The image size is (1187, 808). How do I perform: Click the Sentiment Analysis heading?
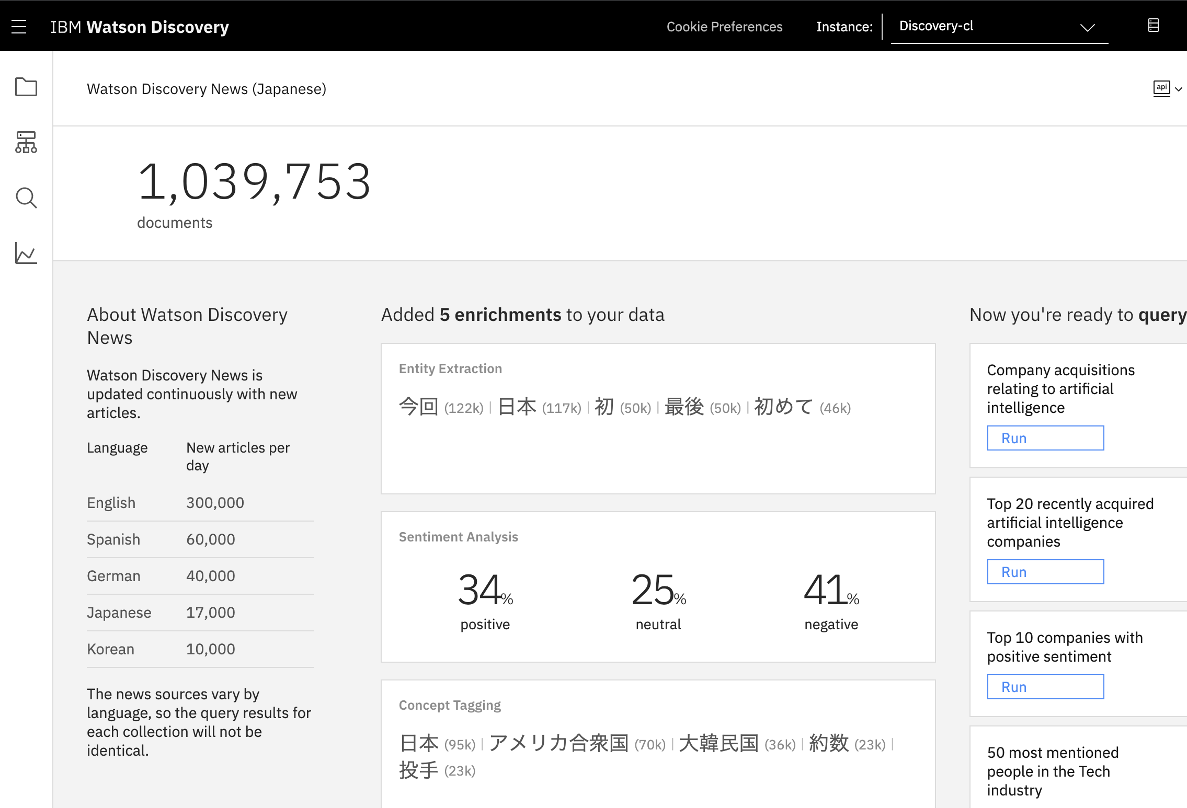[459, 537]
